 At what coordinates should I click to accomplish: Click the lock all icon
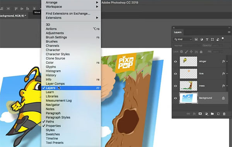[x=201, y=52]
